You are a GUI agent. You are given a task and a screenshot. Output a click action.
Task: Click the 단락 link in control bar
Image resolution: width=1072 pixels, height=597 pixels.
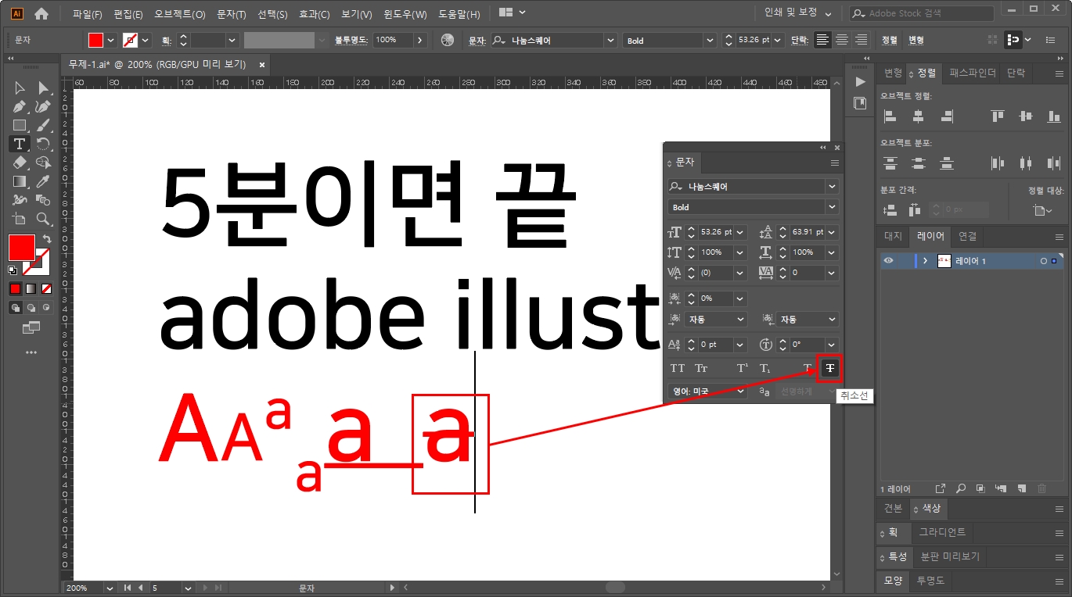click(799, 40)
